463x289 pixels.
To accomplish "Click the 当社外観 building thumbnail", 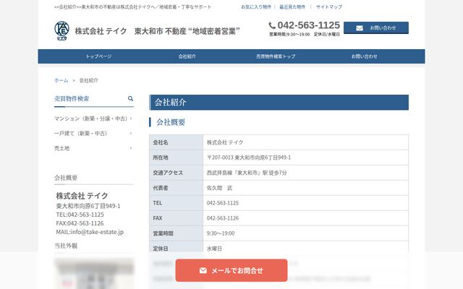I will click(94, 273).
